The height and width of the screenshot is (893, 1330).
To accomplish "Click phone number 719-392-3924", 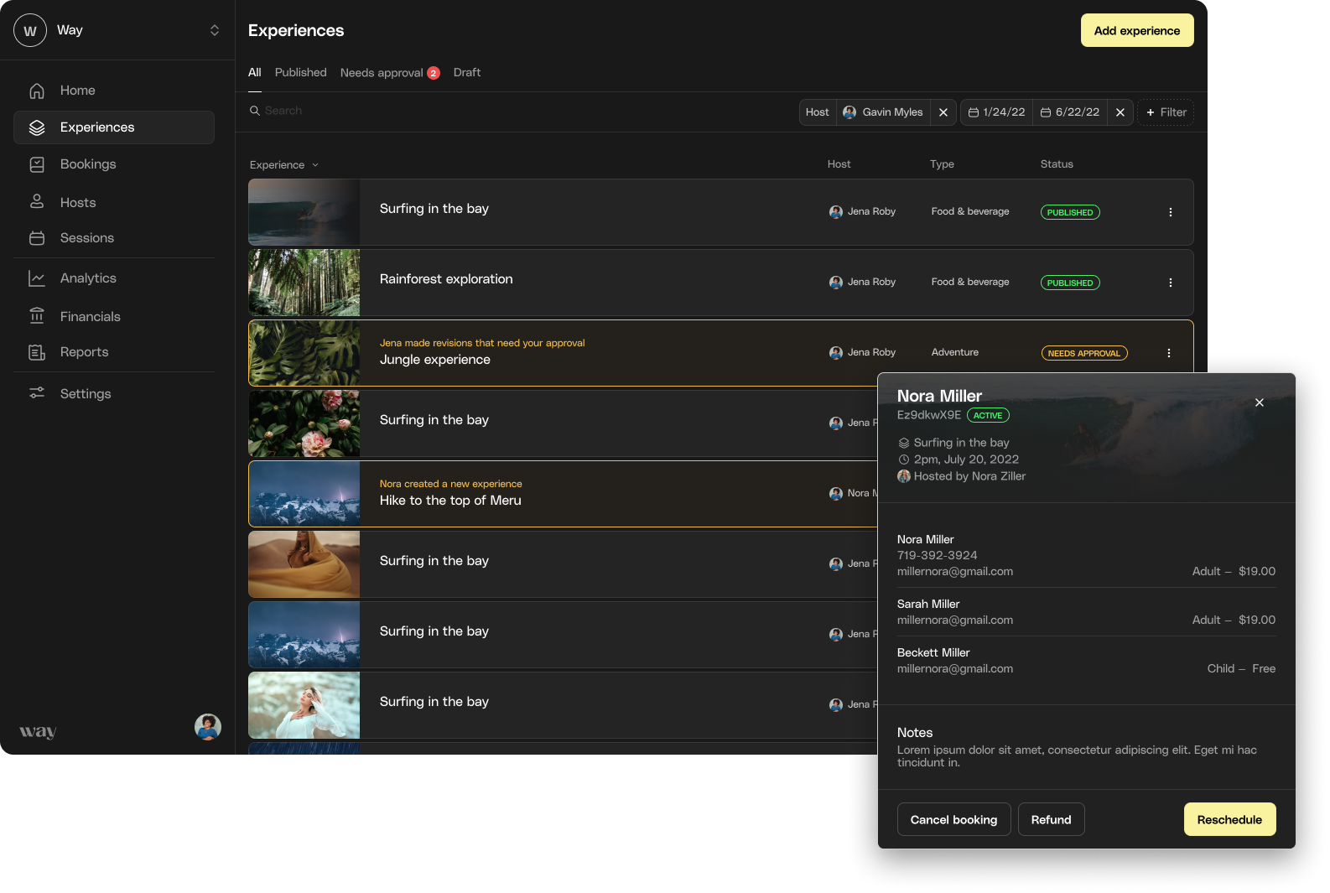I will pos(938,555).
